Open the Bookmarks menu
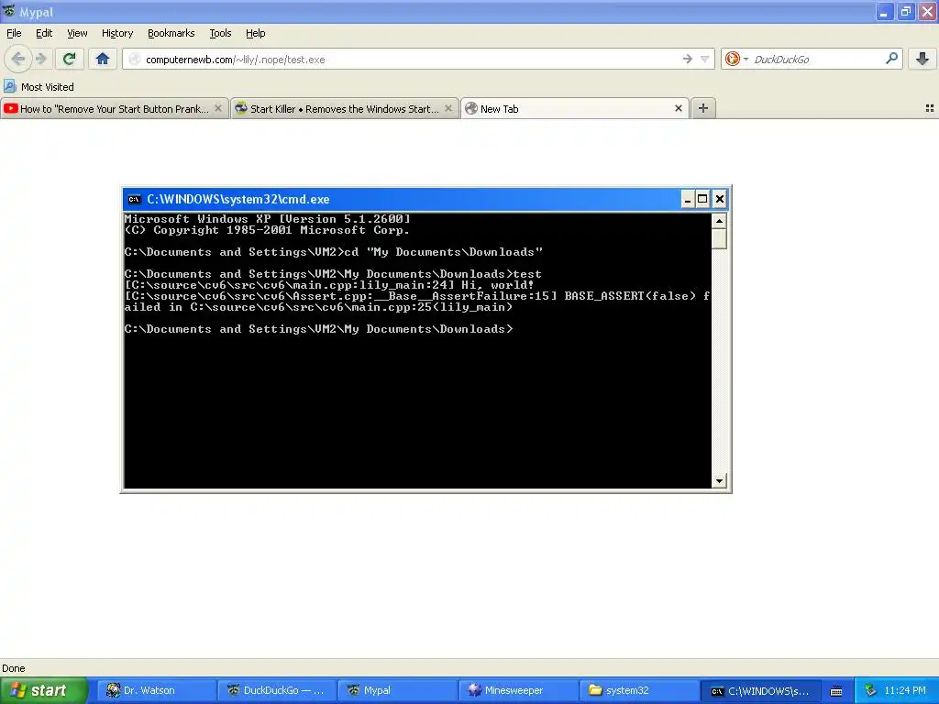 pyautogui.click(x=171, y=33)
